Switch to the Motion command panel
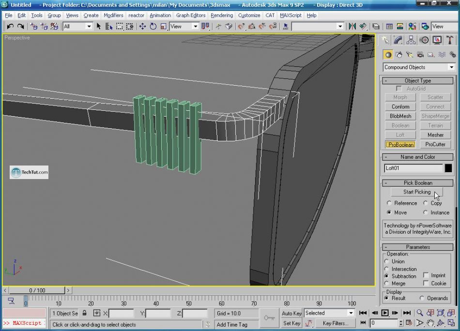 click(424, 40)
